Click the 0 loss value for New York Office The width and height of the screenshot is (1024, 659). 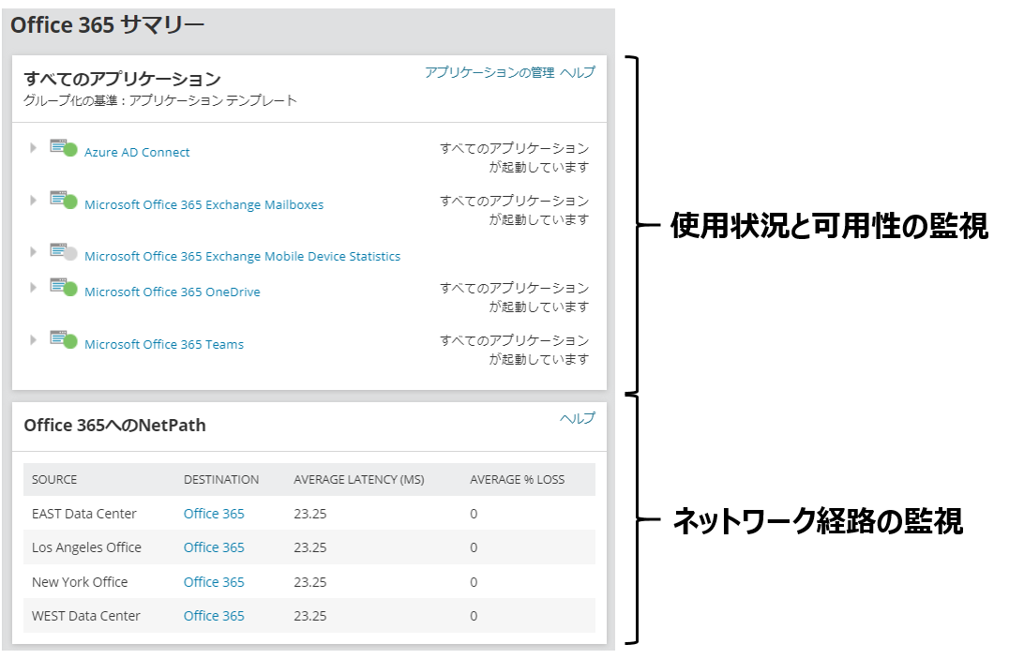point(474,582)
